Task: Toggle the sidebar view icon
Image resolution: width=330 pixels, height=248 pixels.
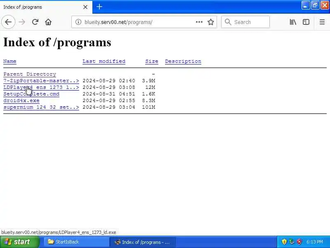Action: [306, 22]
